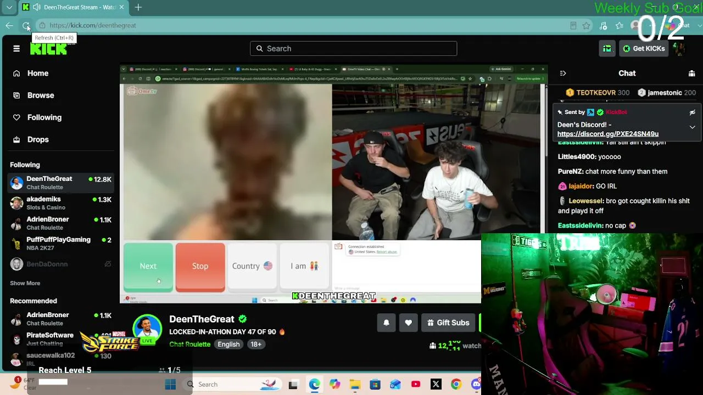Open the media control music note icon
Screen dimensions: 703x395
[603, 25]
